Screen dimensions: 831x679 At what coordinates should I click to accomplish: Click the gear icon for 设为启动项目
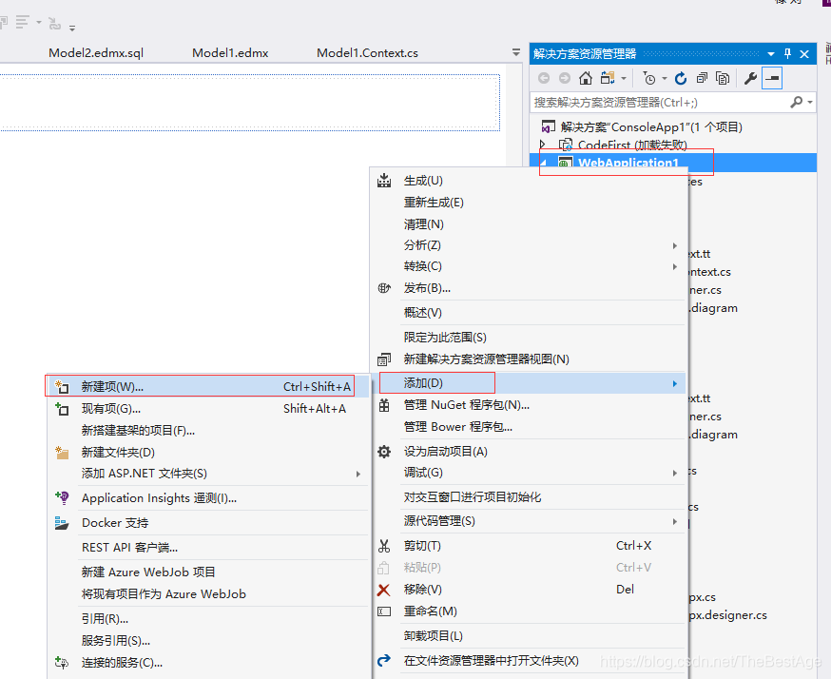[x=384, y=452]
